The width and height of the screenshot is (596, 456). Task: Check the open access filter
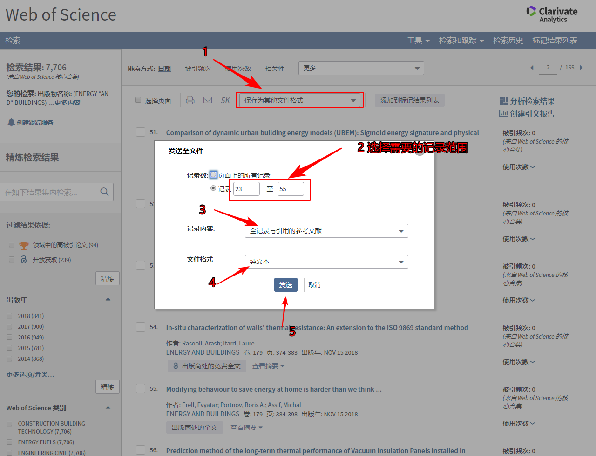[12, 259]
